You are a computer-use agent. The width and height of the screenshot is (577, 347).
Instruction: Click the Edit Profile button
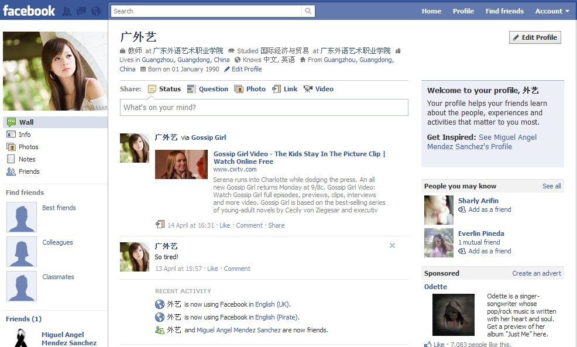534,37
